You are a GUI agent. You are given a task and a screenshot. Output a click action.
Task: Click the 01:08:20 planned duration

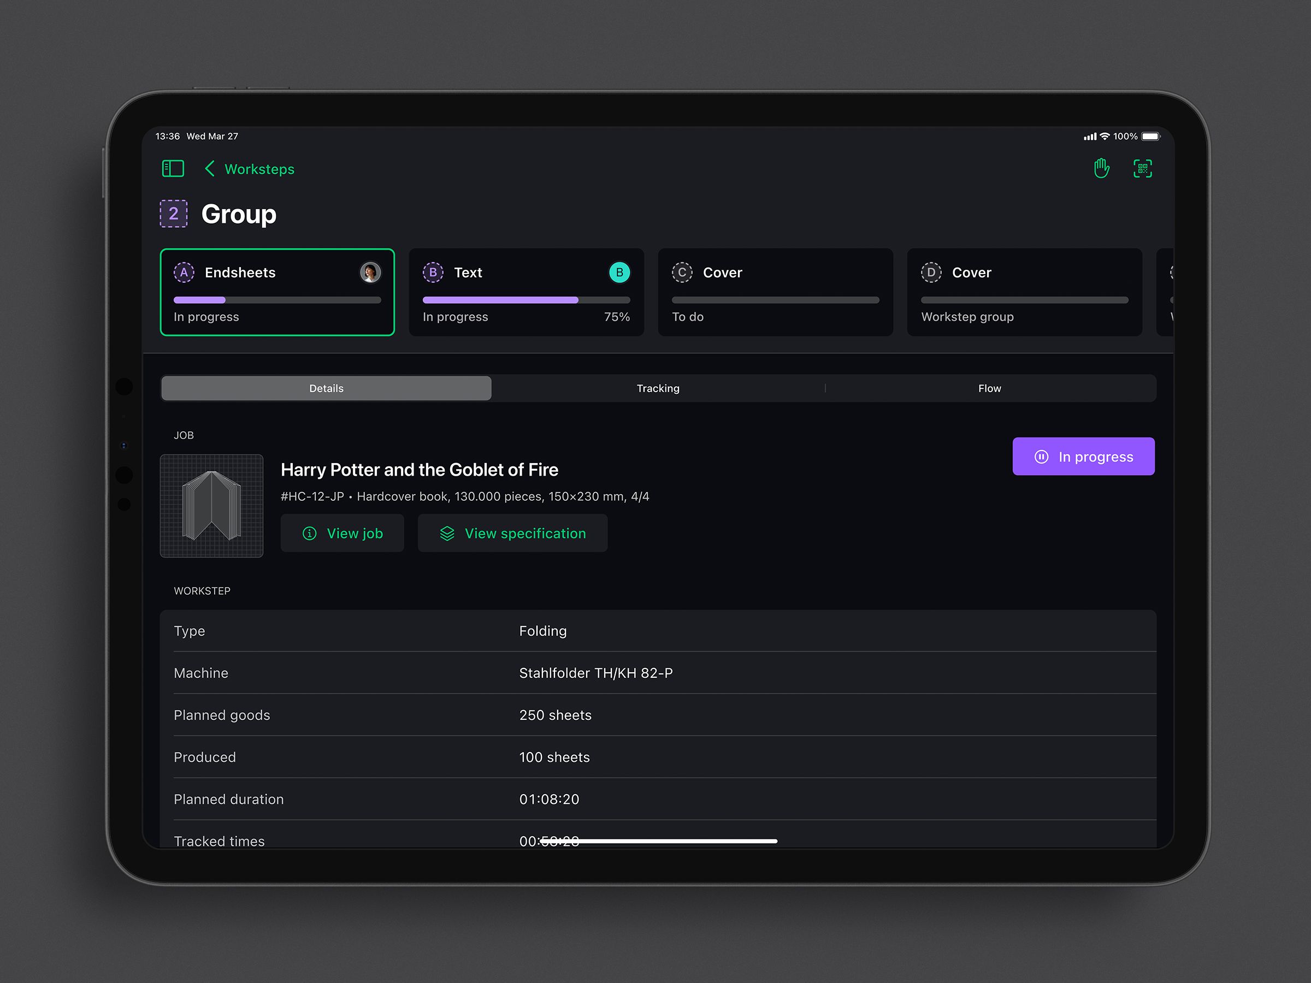(x=550, y=800)
